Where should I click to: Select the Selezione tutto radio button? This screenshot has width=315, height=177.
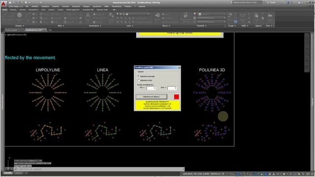[139, 80]
